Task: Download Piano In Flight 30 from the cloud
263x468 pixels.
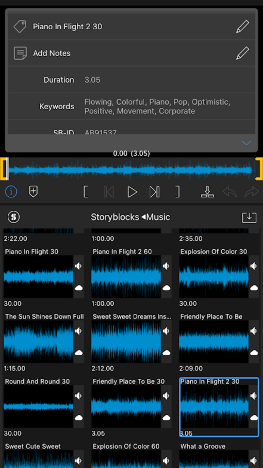Action: pos(79,288)
